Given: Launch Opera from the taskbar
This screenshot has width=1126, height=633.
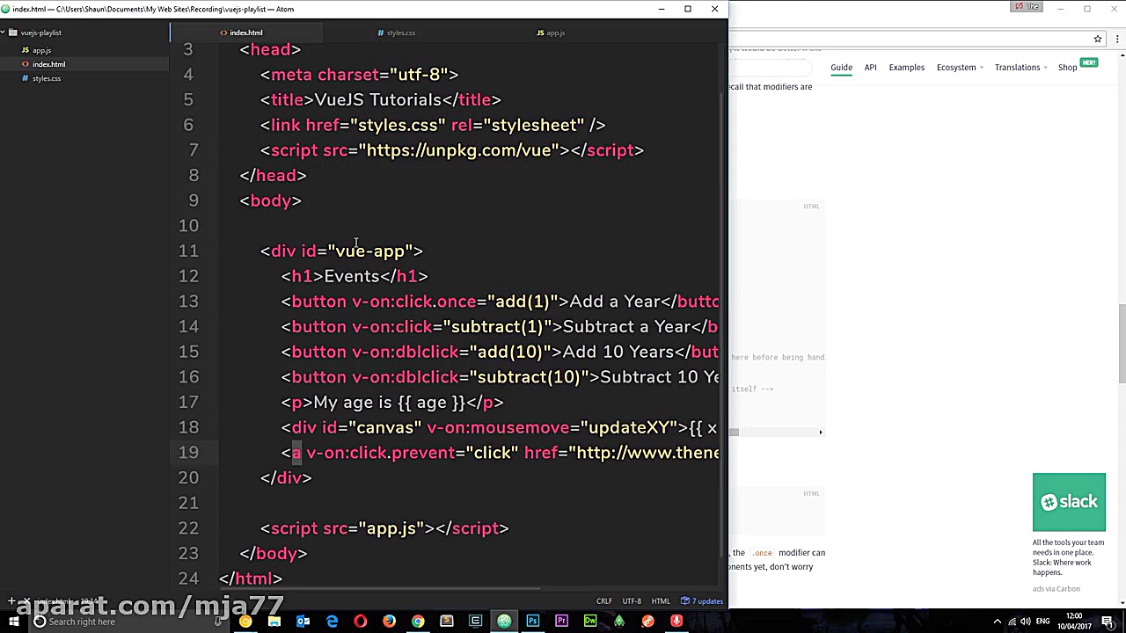Looking at the screenshot, I should coord(360,622).
